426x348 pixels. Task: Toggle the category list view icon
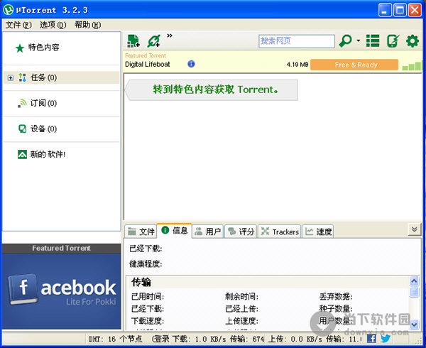(x=373, y=41)
